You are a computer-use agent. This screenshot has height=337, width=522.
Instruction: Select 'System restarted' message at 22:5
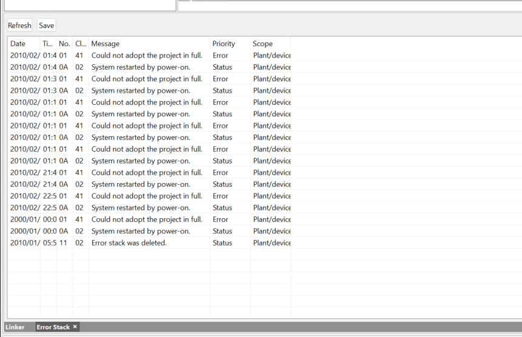(x=141, y=207)
